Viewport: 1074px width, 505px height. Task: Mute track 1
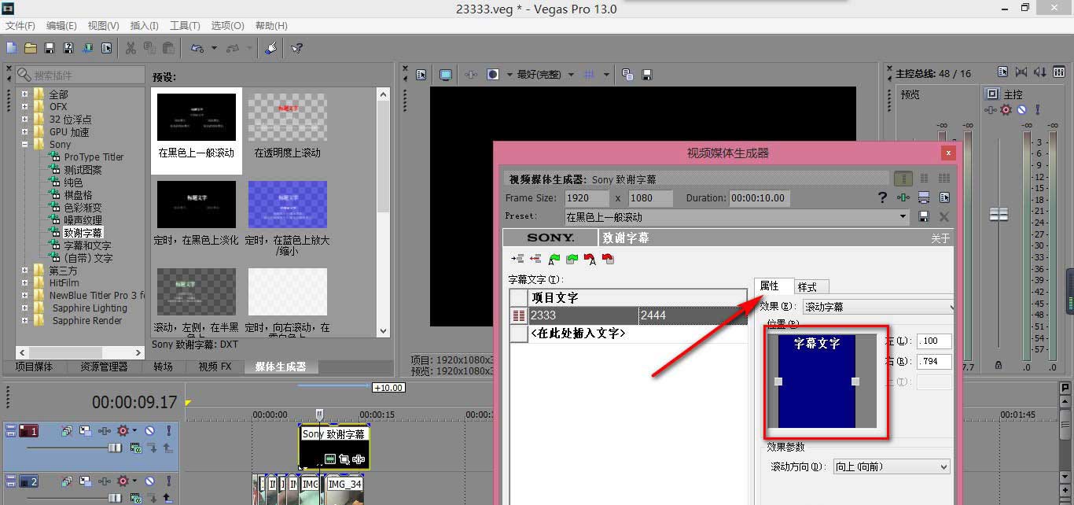(149, 431)
